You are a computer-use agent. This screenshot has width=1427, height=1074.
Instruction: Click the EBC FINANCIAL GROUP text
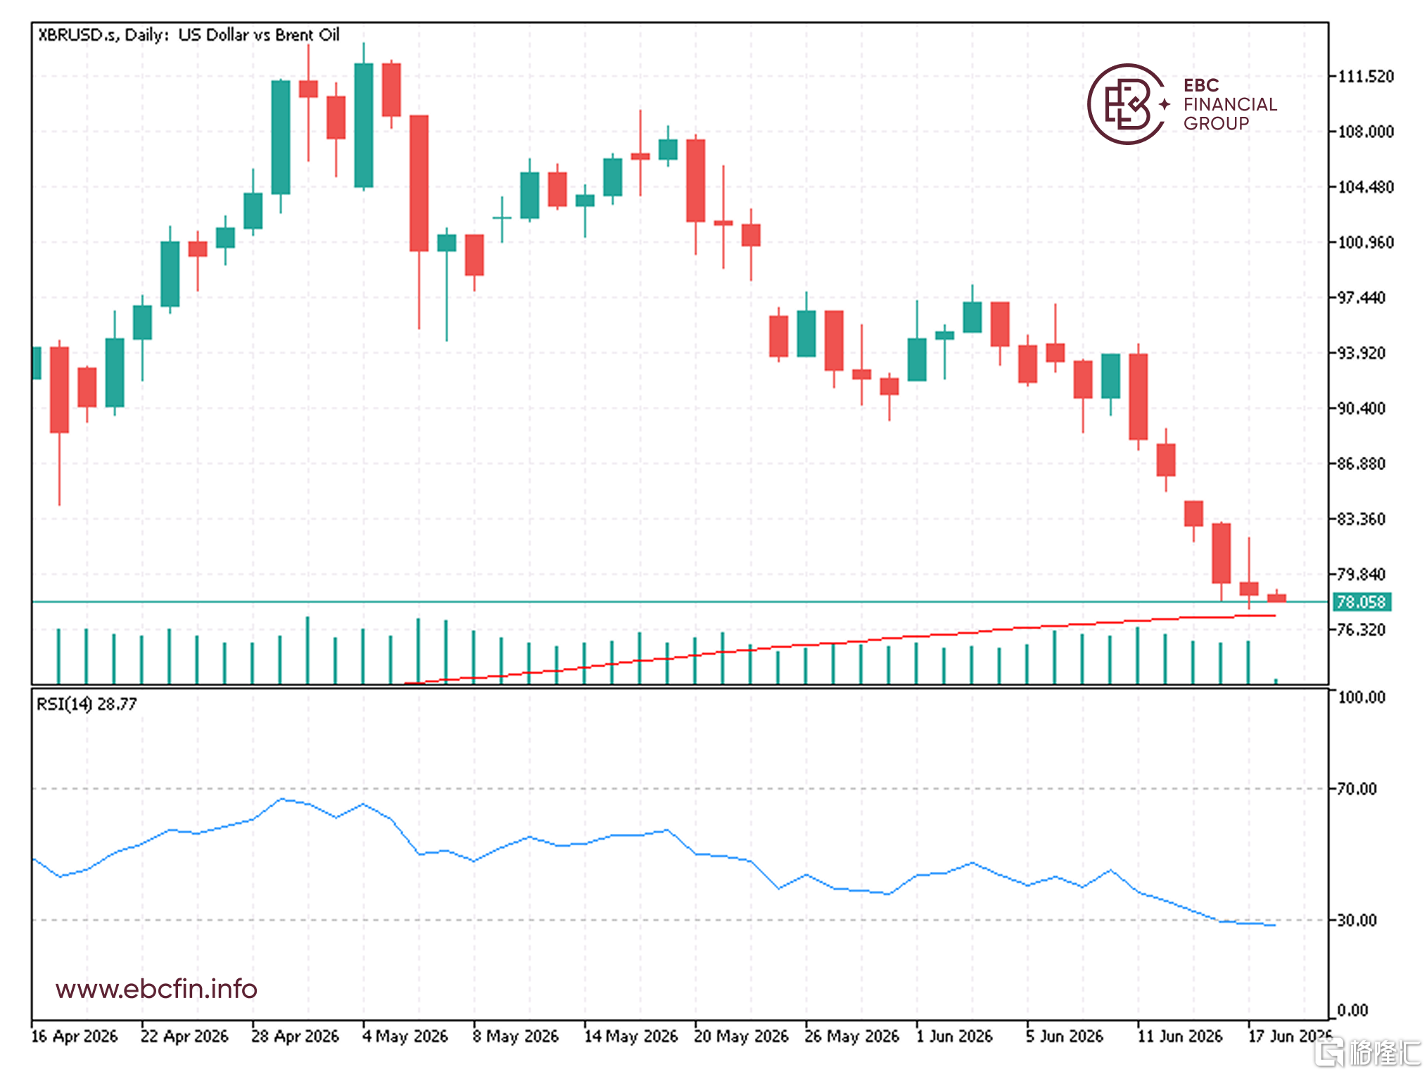click(x=1230, y=104)
